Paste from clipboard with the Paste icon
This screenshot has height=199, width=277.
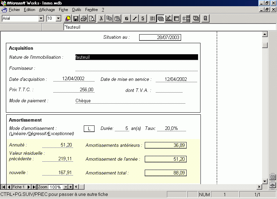[117, 18]
